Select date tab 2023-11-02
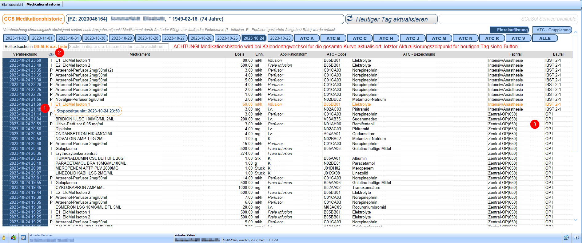This screenshot has height=243, width=582. click(16, 38)
